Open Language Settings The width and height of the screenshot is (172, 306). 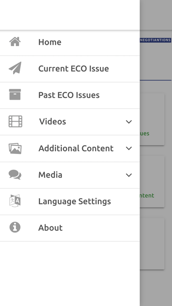point(70,201)
